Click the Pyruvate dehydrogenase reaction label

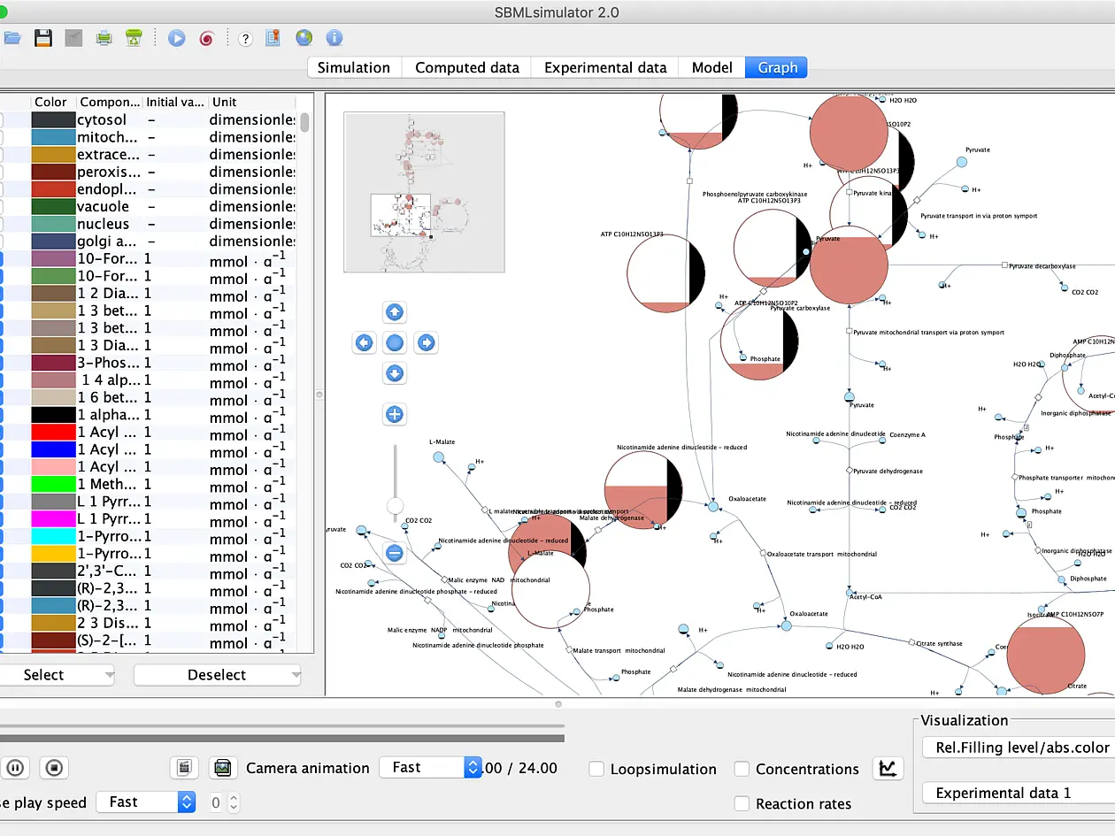pos(888,471)
